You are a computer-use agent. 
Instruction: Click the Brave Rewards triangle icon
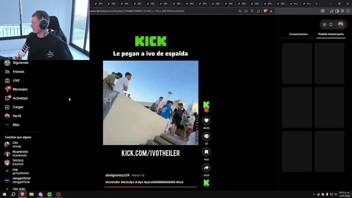coord(271,11)
